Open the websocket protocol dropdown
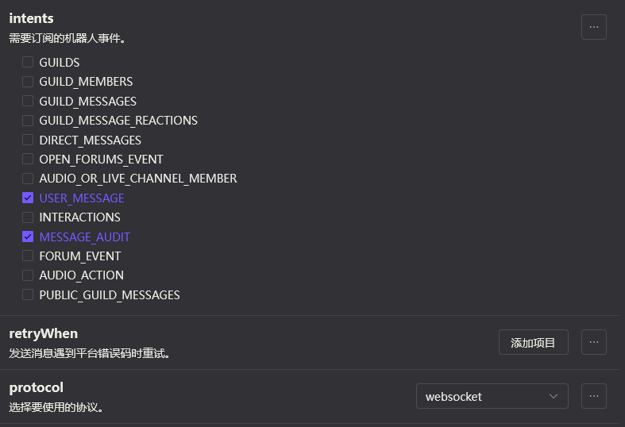This screenshot has height=427, width=625. 492,396
